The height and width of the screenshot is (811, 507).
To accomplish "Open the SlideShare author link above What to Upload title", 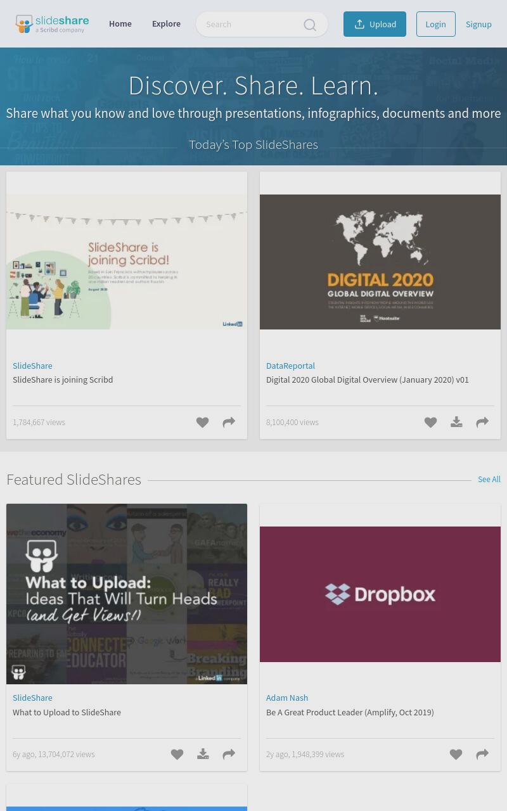I will 32,698.
